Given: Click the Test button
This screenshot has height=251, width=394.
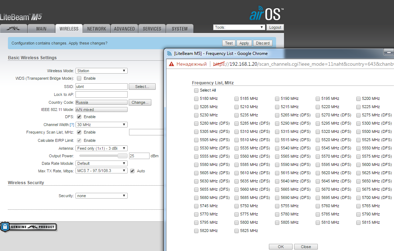Looking at the screenshot, I should pyautogui.click(x=229, y=43).
